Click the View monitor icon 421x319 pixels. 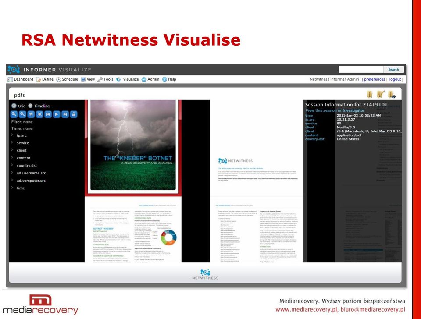83,79
